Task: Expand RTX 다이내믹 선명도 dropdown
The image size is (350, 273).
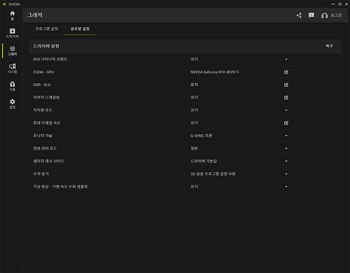Action: click(x=286, y=59)
